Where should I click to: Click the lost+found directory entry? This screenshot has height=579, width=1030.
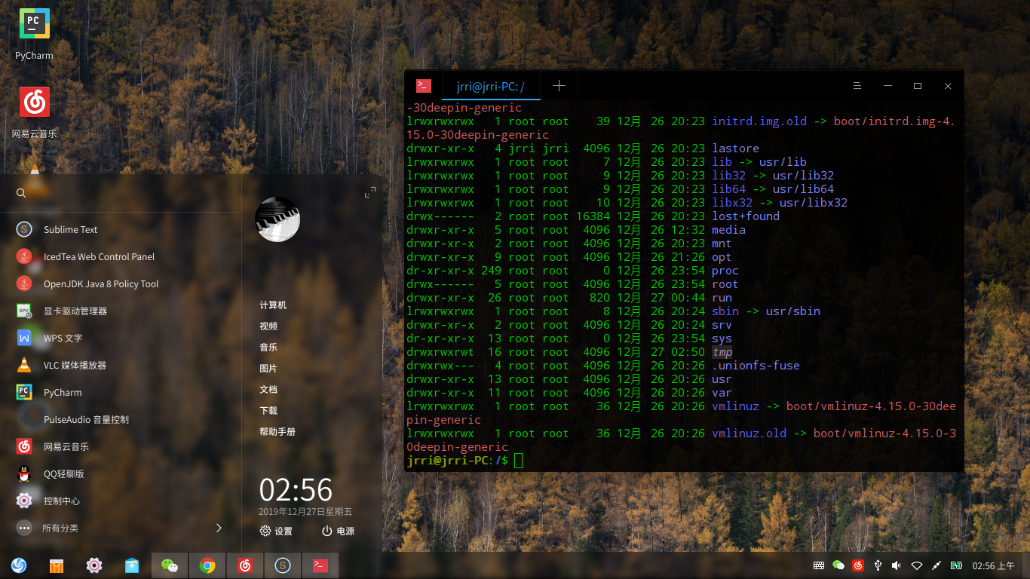(746, 216)
